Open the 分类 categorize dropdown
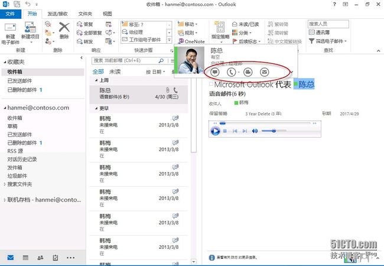 tap(242, 33)
